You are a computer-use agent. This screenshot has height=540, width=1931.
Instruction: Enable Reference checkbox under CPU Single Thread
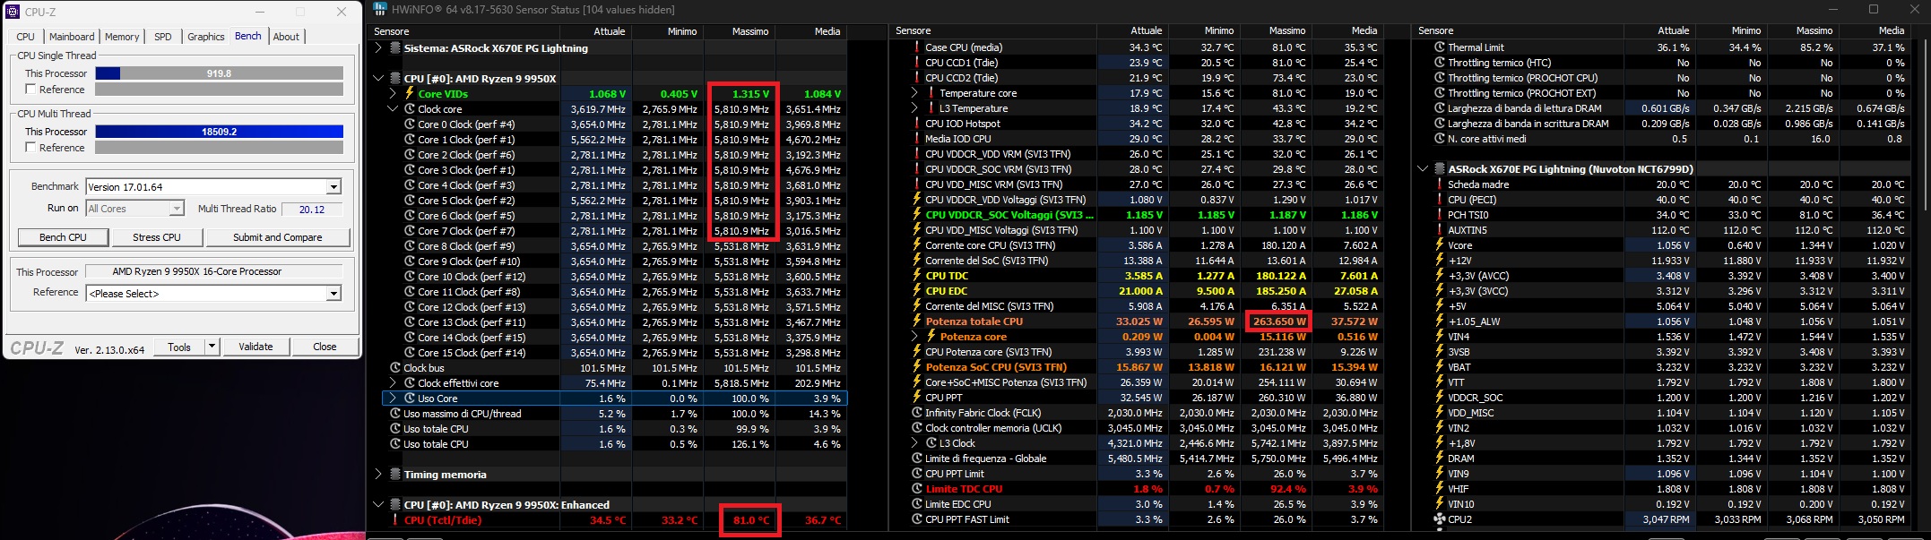[30, 90]
